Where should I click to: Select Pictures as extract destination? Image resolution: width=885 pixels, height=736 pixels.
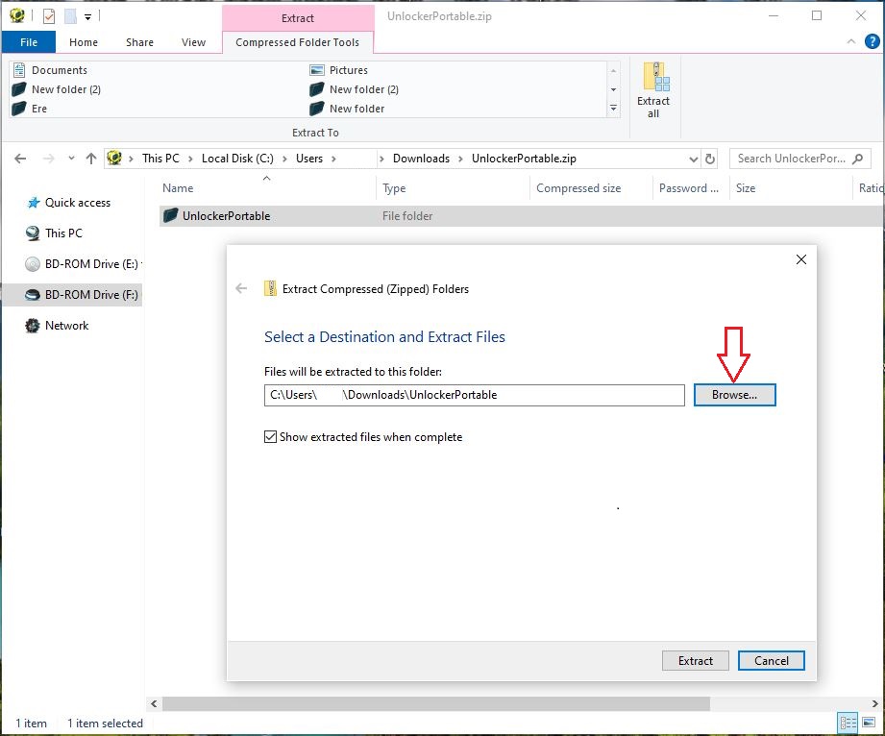348,70
